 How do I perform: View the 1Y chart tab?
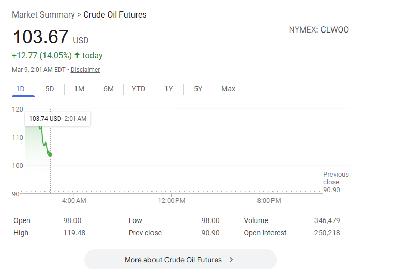[169, 89]
